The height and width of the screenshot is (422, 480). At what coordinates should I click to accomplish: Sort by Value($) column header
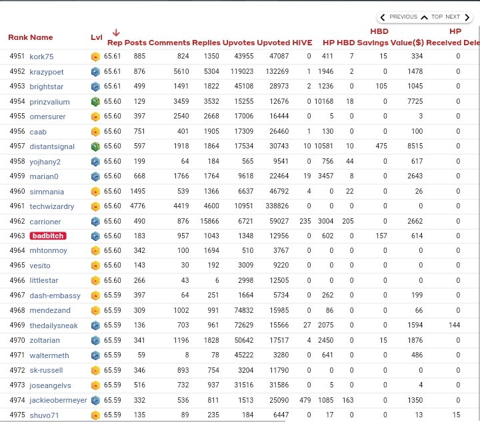407,43
